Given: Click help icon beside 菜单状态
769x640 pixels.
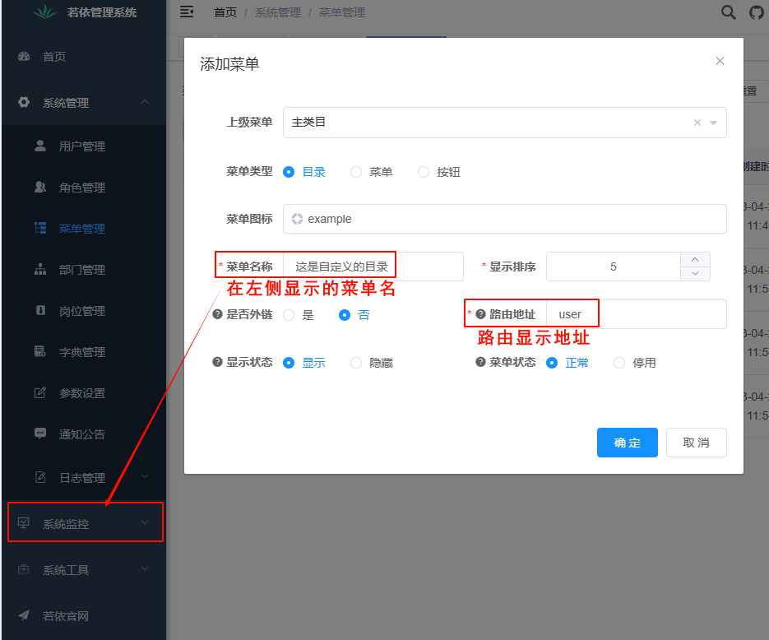Looking at the screenshot, I should pyautogui.click(x=480, y=362).
